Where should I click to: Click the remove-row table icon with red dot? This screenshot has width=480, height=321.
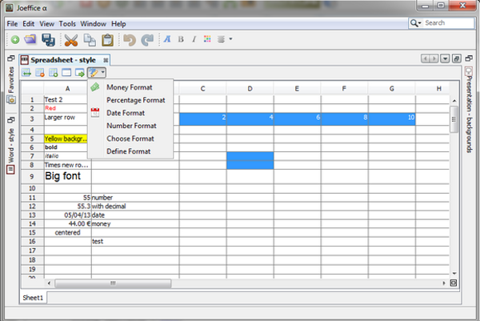point(40,73)
